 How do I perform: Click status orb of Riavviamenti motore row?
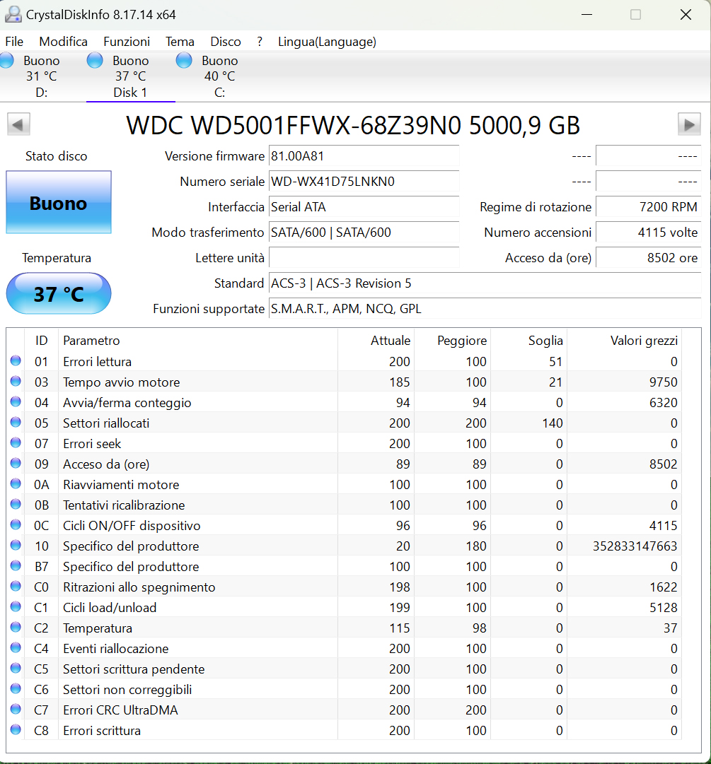point(16,483)
